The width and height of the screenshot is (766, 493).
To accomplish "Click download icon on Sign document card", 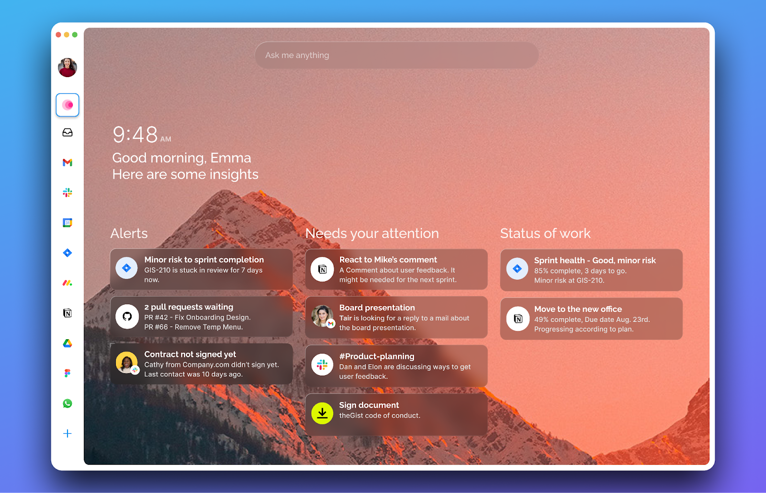I will click(322, 413).
